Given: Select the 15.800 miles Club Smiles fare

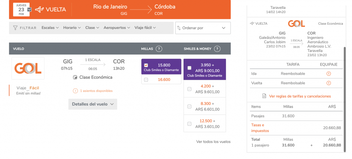Looking at the screenshot, I should [x=146, y=65].
